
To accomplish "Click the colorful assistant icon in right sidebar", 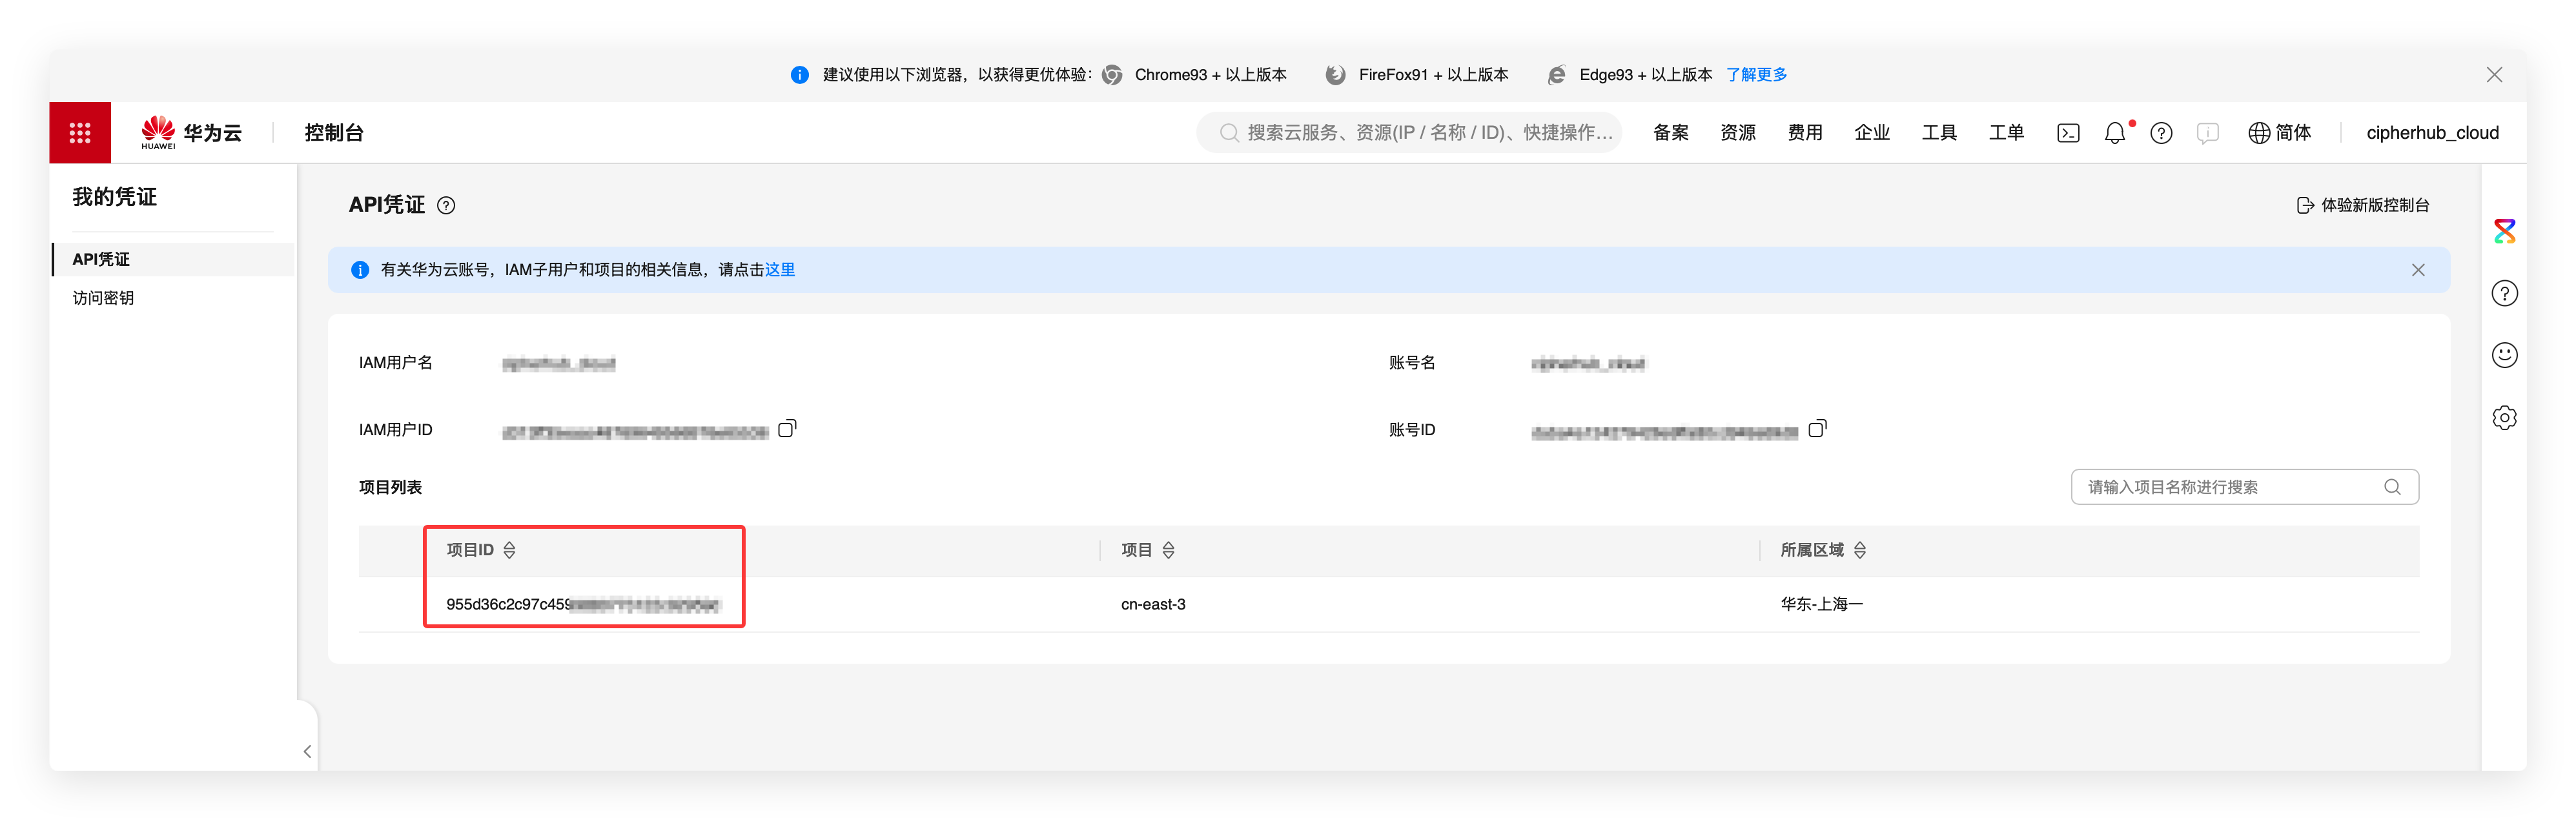I will [2504, 231].
